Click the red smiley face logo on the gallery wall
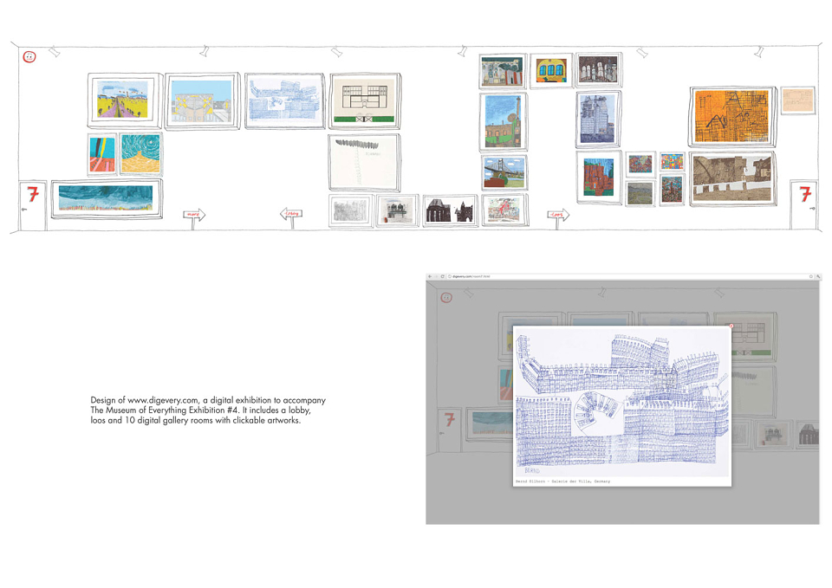 pos(29,57)
